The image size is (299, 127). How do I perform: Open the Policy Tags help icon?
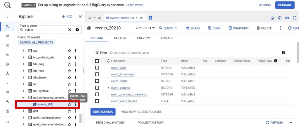pyautogui.click(x=276, y=61)
